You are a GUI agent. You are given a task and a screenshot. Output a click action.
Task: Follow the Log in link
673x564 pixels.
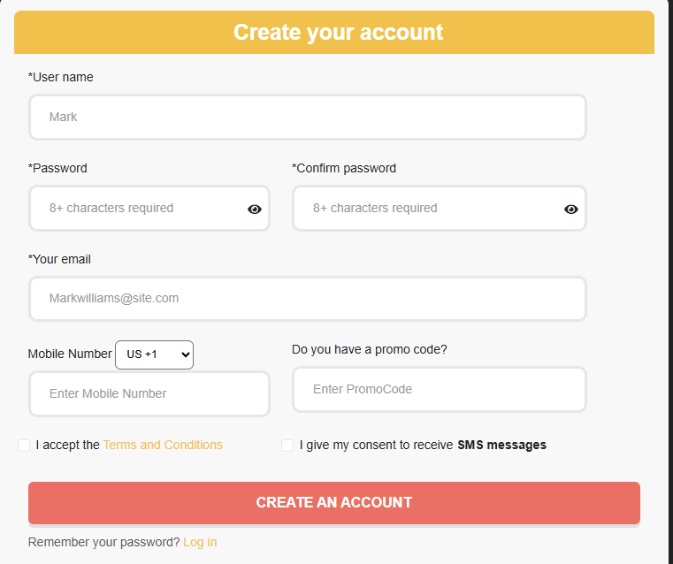point(200,542)
